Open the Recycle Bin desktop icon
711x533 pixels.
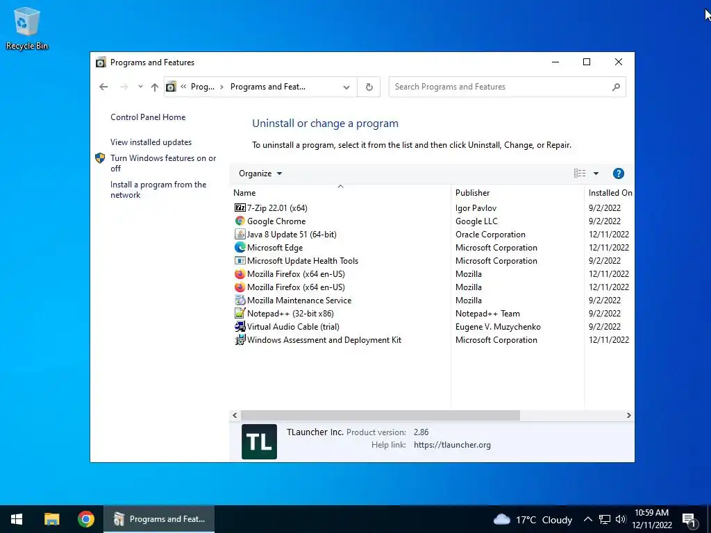27,28
